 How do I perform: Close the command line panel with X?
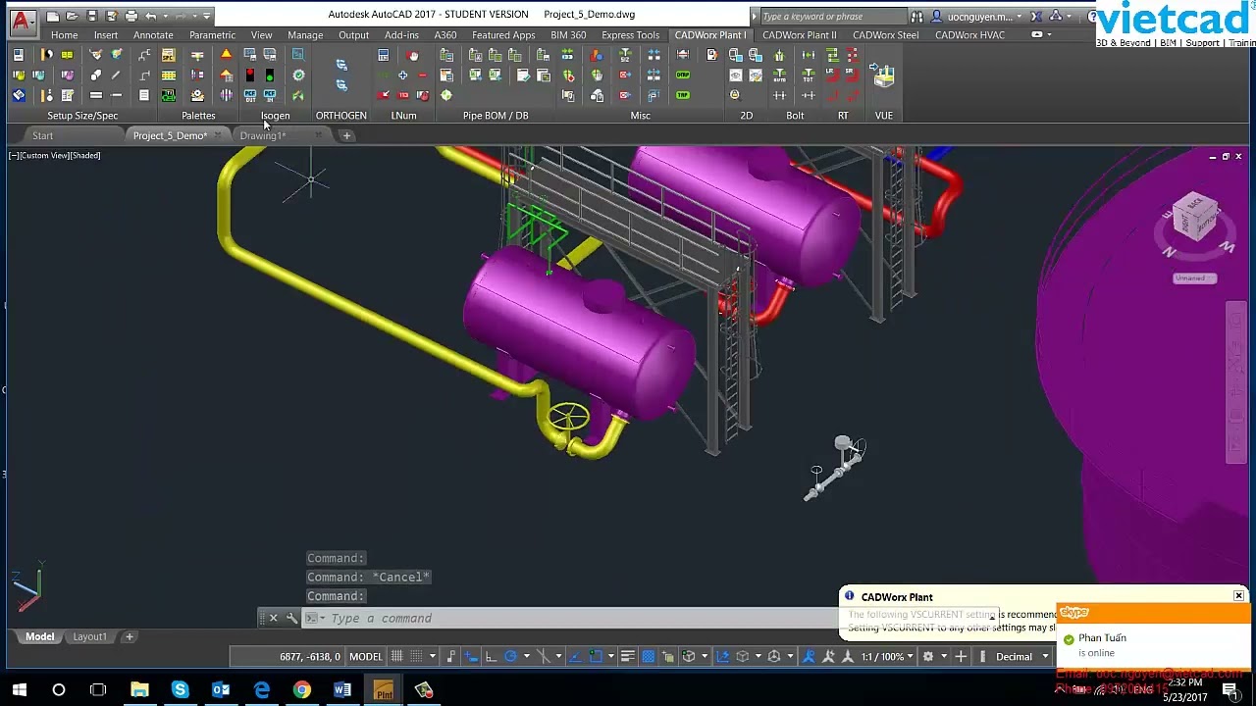coord(273,618)
